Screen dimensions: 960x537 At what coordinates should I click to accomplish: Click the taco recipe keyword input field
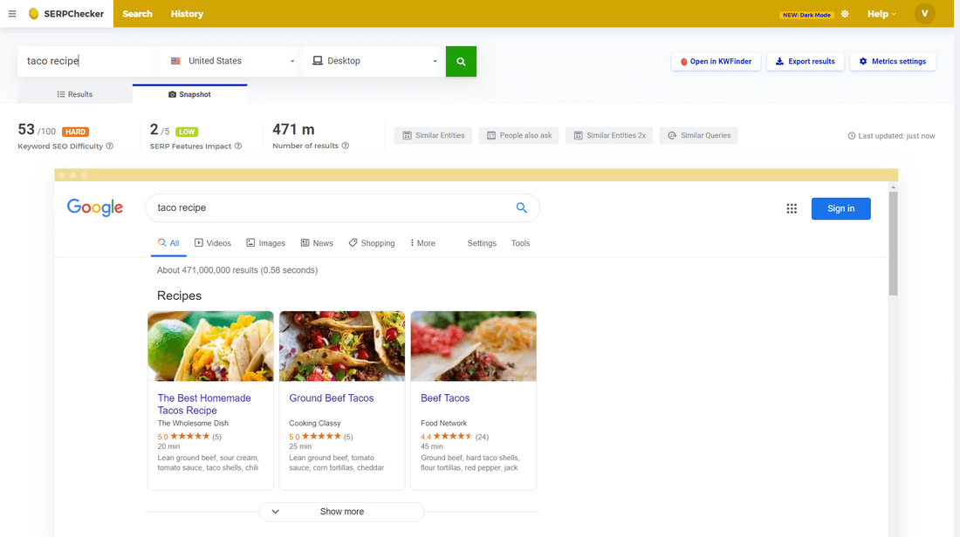pyautogui.click(x=87, y=61)
